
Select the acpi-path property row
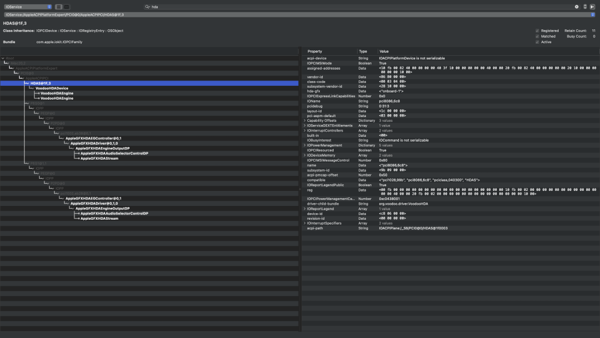pyautogui.click(x=451, y=228)
